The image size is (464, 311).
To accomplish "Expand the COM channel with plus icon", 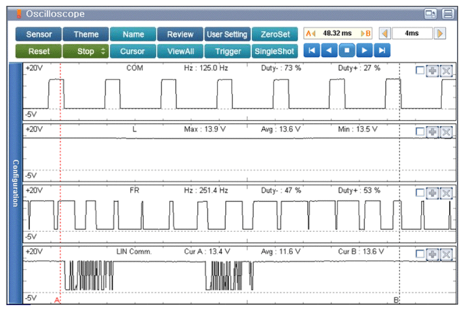I will point(433,71).
